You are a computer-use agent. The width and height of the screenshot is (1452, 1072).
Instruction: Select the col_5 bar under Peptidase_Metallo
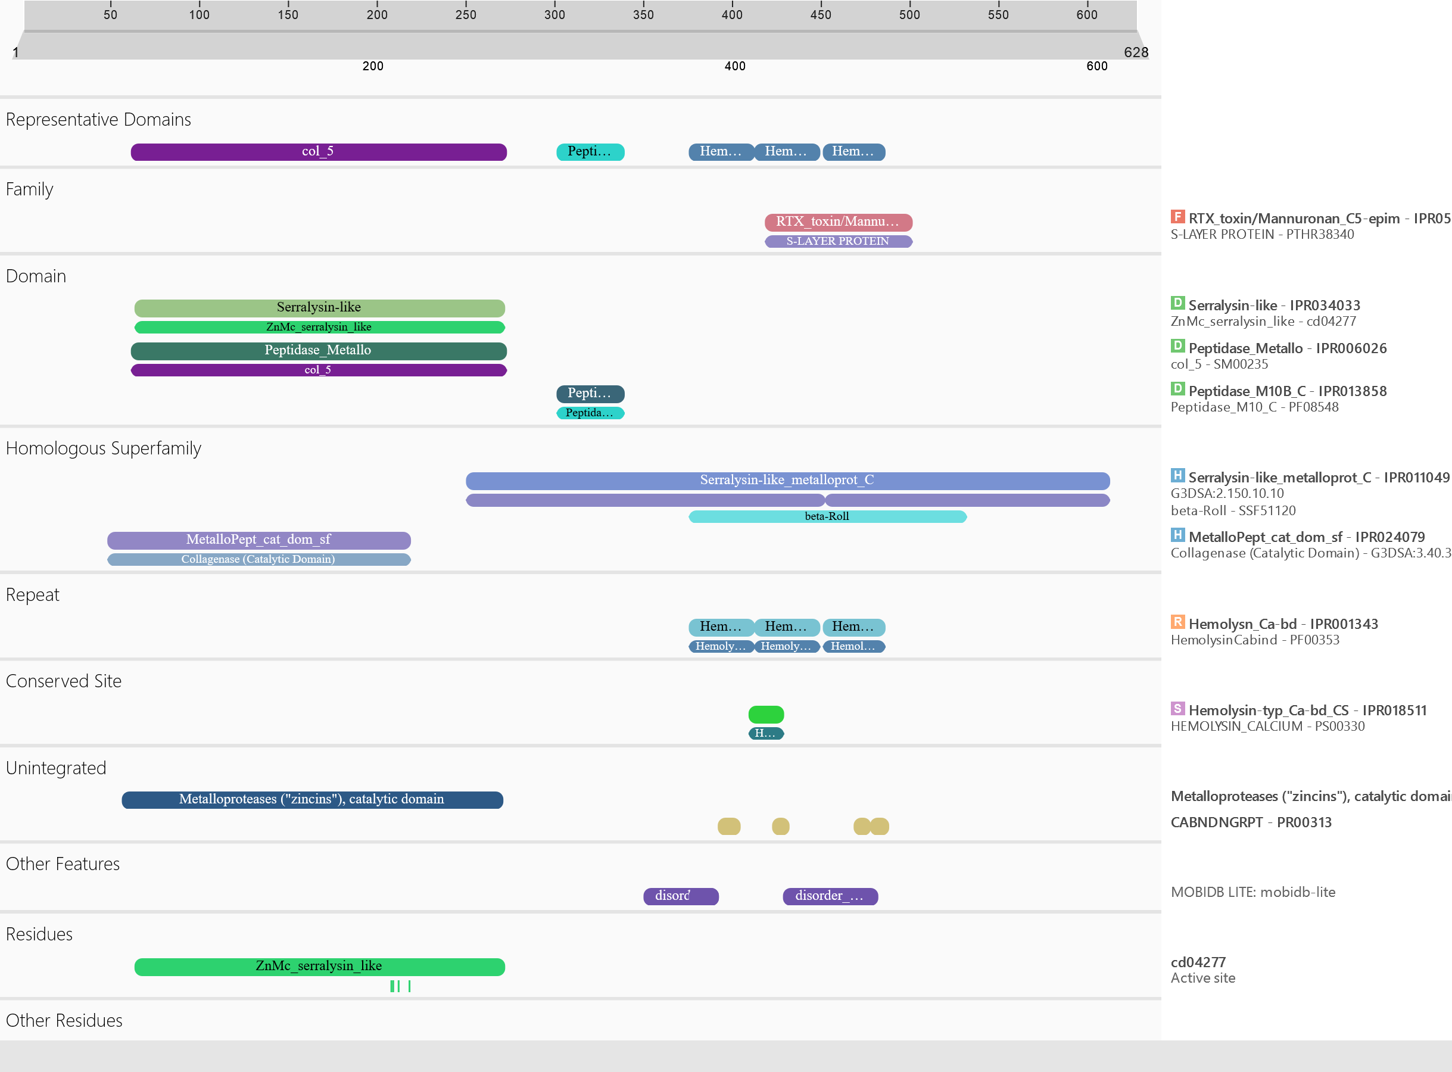[319, 370]
